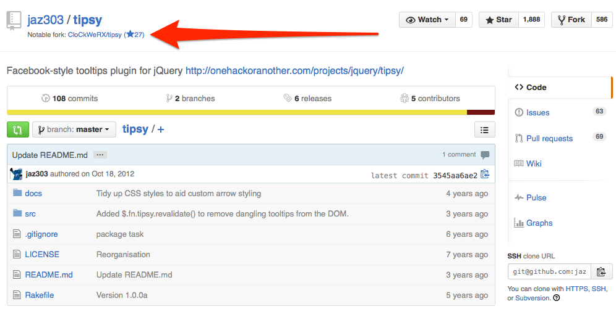Viewport: 616px width, 309px height.
Task: Choose the Subversion clone option
Action: pyautogui.click(x=533, y=298)
